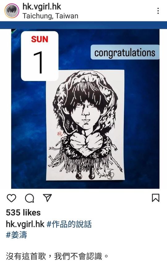167x263 pixels.
Task: Like the post with the heart icon
Action: pyautogui.click(x=11, y=198)
